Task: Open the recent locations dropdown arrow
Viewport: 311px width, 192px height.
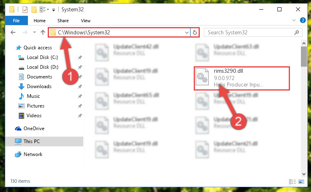Action: (34, 32)
